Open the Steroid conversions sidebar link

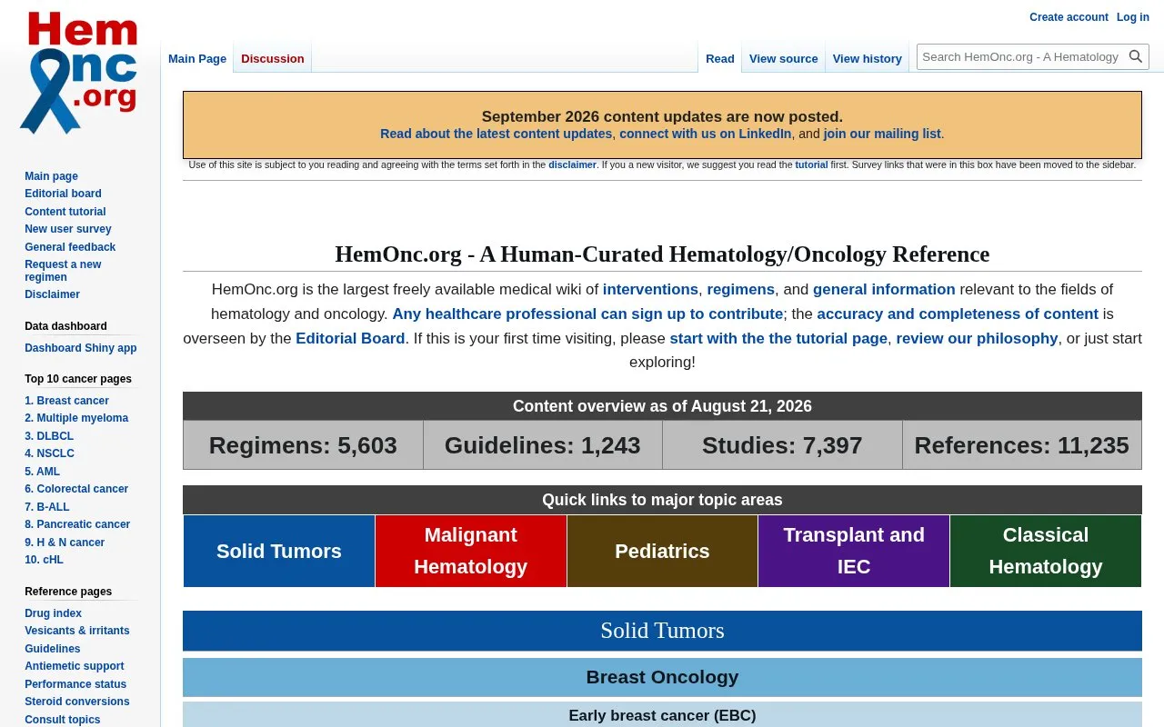[x=77, y=702]
